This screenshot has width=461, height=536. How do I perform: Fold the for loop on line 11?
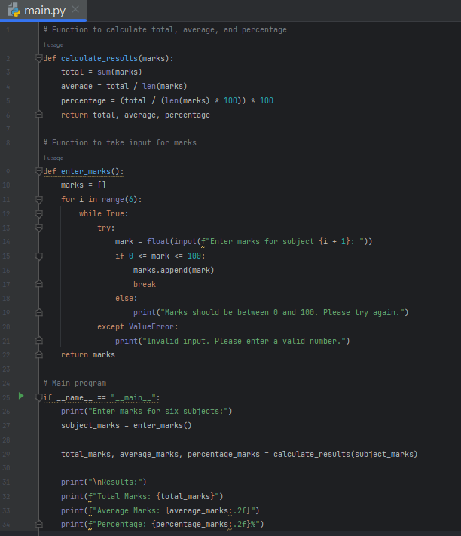[x=39, y=199]
